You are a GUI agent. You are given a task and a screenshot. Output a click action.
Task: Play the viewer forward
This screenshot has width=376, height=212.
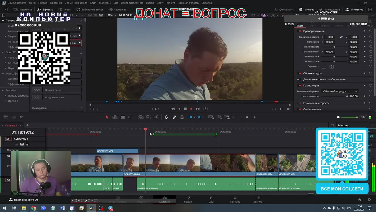[x=191, y=109]
